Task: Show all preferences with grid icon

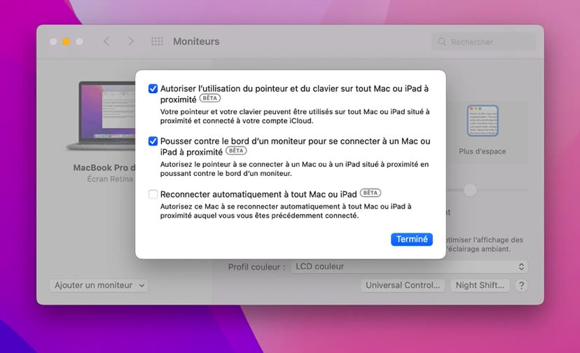Action: point(157,41)
